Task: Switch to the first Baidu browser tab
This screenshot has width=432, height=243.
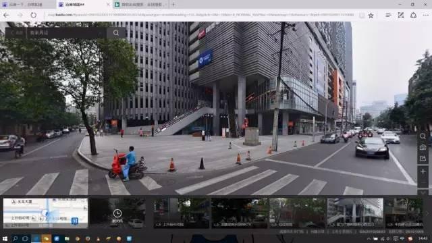Action: (x=28, y=5)
